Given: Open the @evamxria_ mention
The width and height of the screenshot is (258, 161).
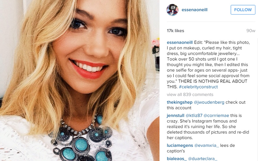Looking at the screenshot, I should pos(207,146).
